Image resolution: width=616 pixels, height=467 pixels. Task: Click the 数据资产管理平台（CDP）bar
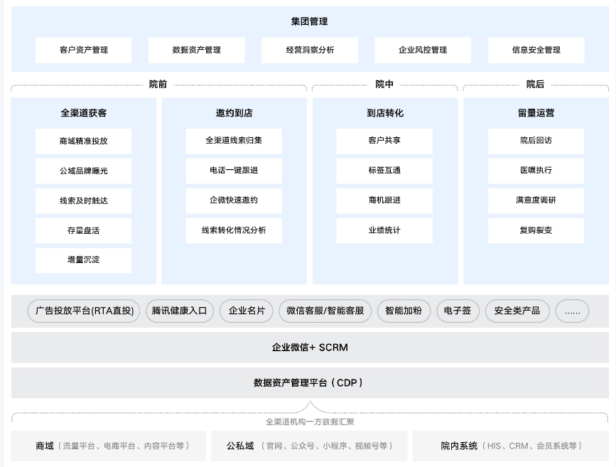point(308,382)
